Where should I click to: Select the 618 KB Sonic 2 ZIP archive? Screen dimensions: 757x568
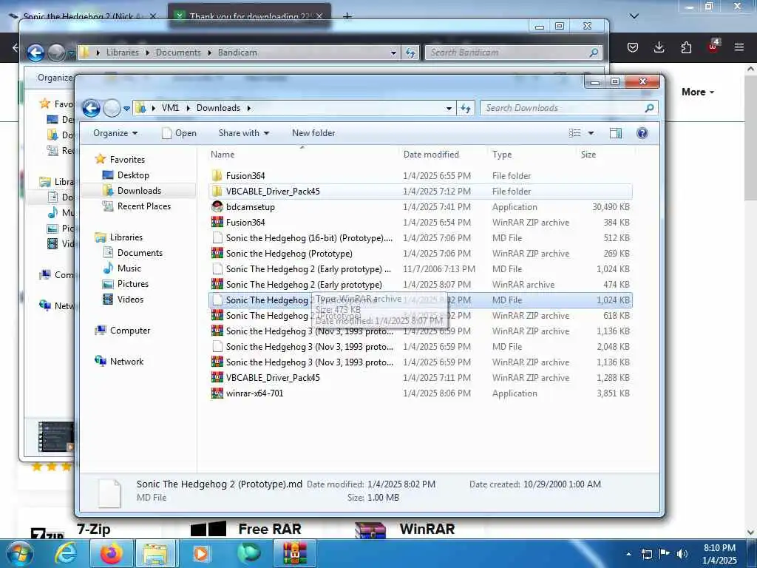[420, 315]
